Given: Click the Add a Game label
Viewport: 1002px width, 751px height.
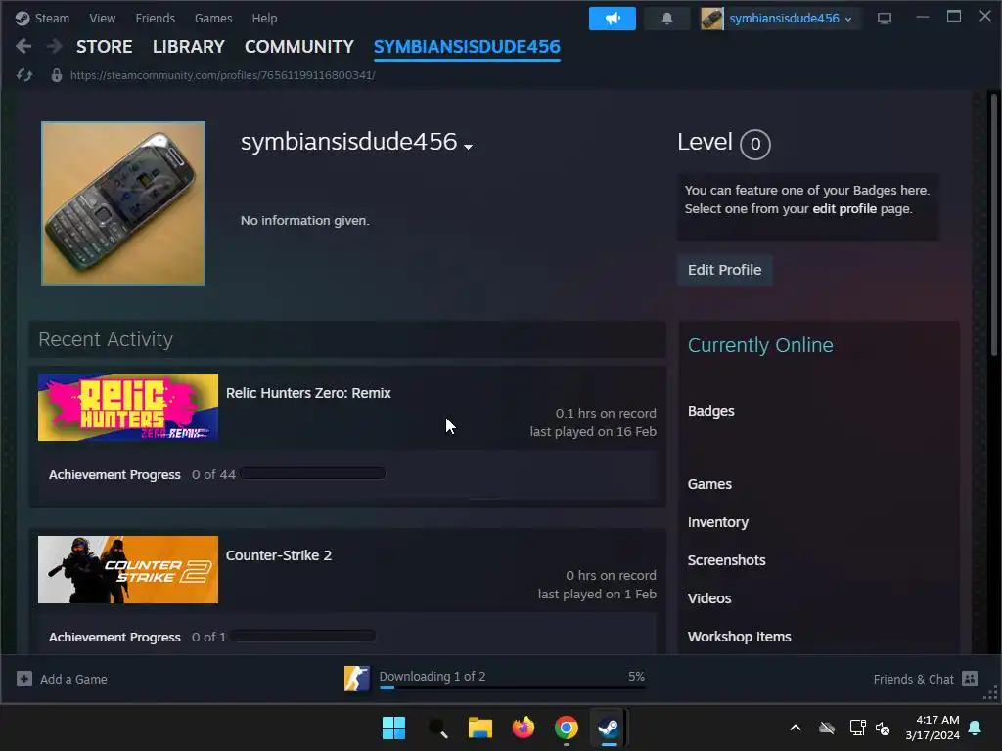Looking at the screenshot, I should tap(73, 679).
